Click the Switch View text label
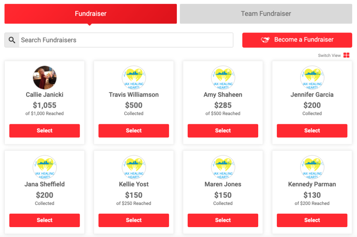This screenshot has height=237, width=357. coord(329,55)
